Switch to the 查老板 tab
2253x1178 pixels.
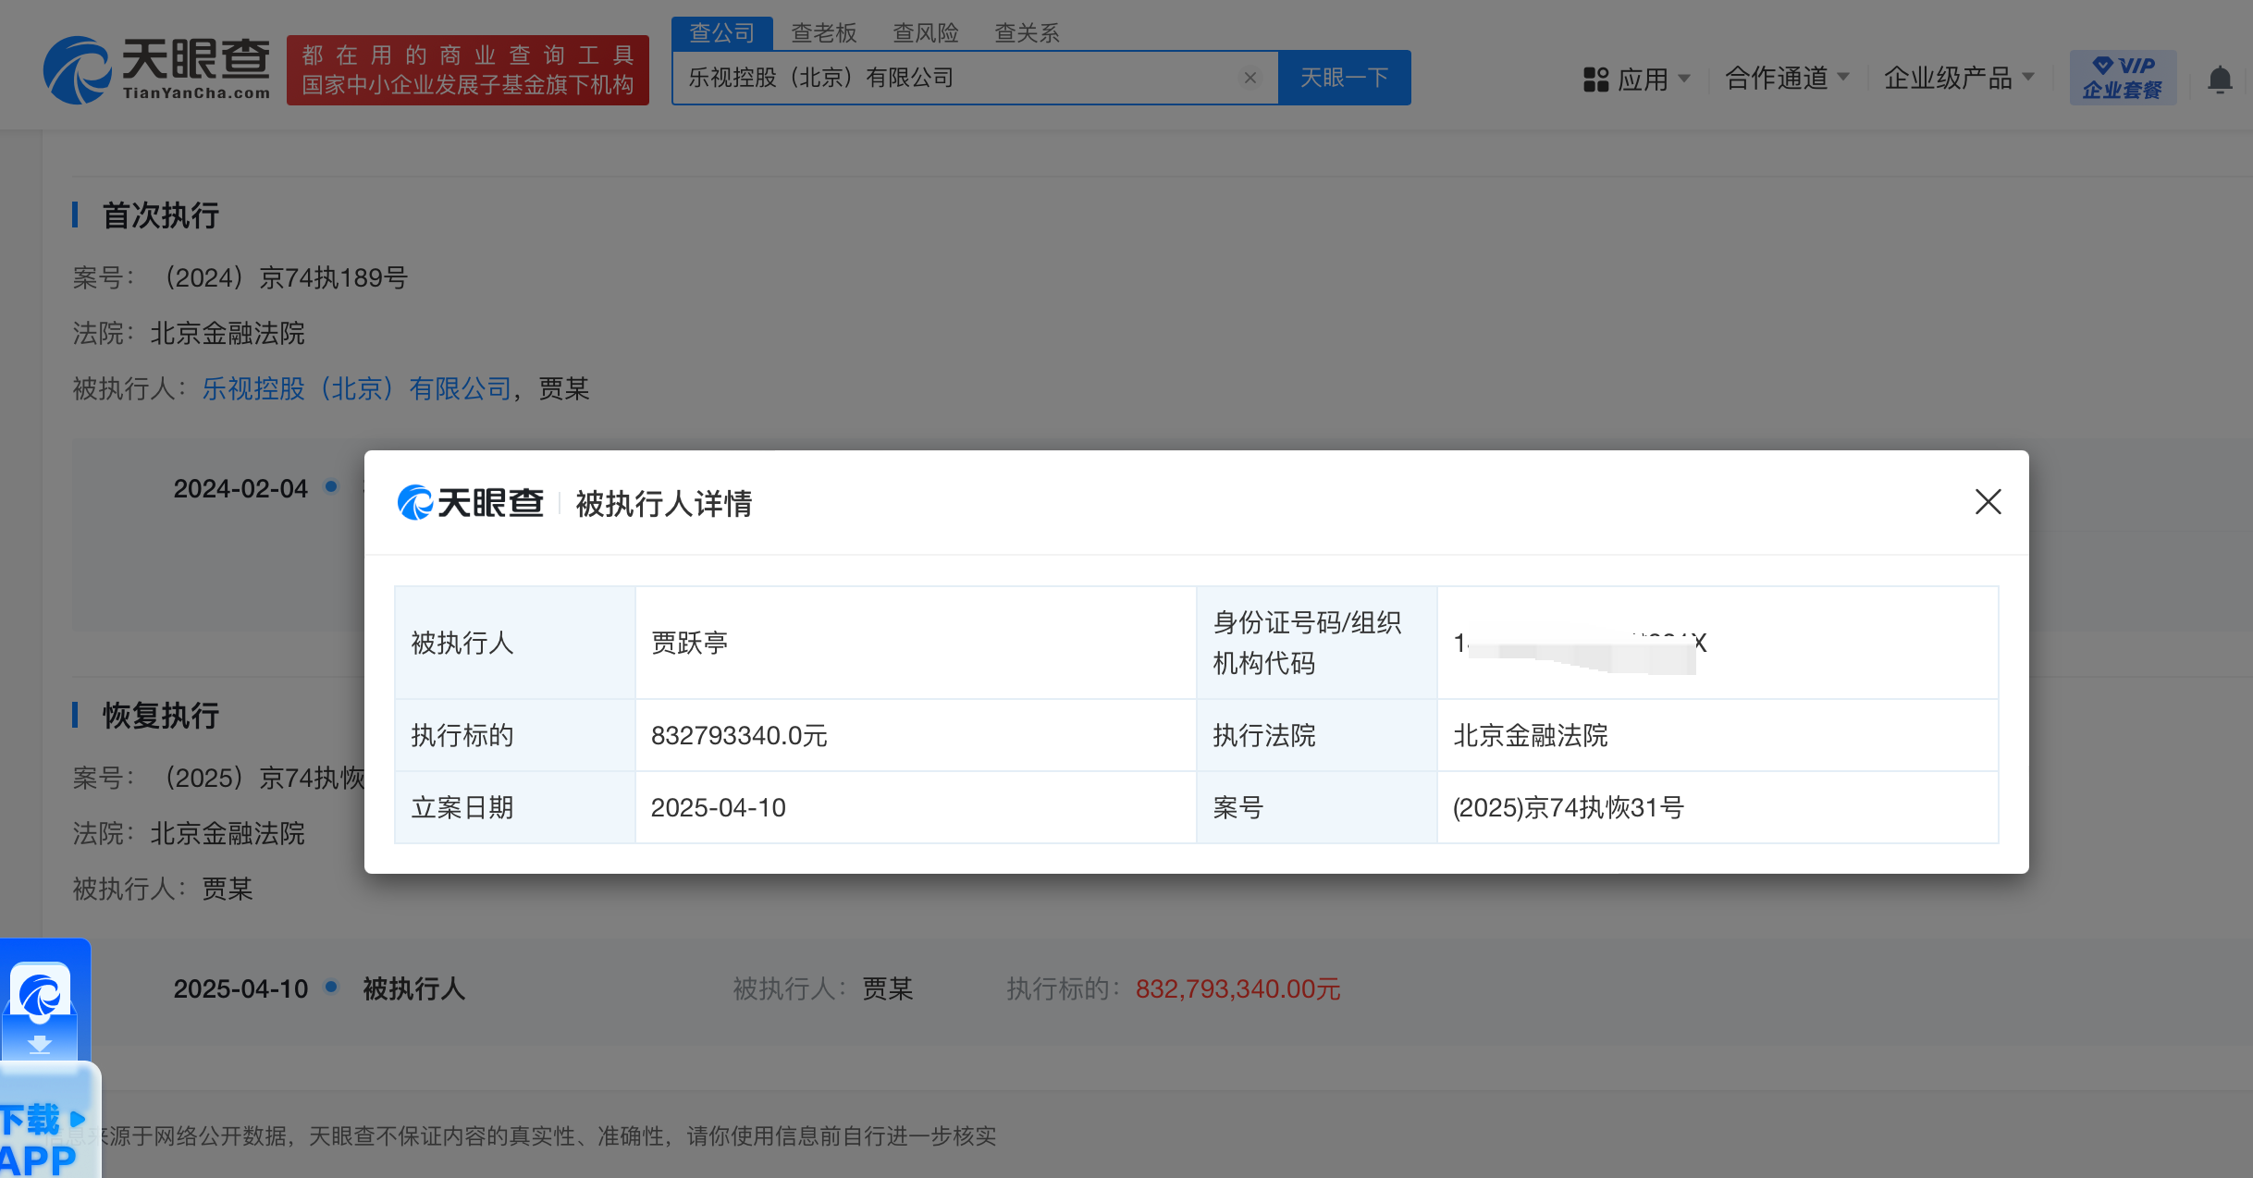pos(823,33)
